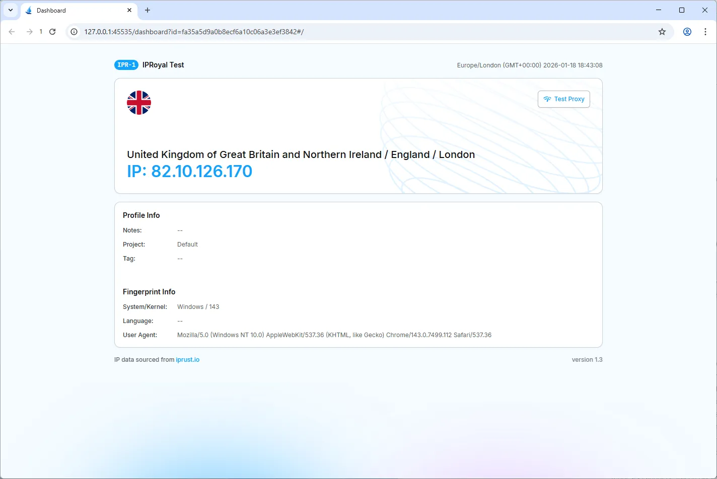Click the Test Proxy button

(563, 99)
